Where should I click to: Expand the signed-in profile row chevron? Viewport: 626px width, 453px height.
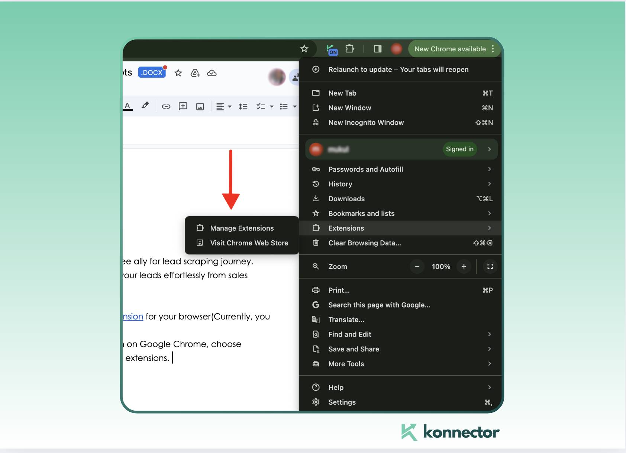[x=490, y=149]
